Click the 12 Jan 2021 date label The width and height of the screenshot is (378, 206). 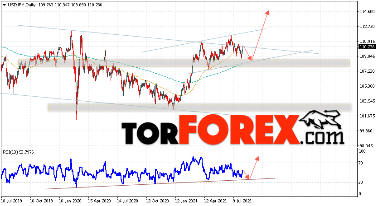186,201
